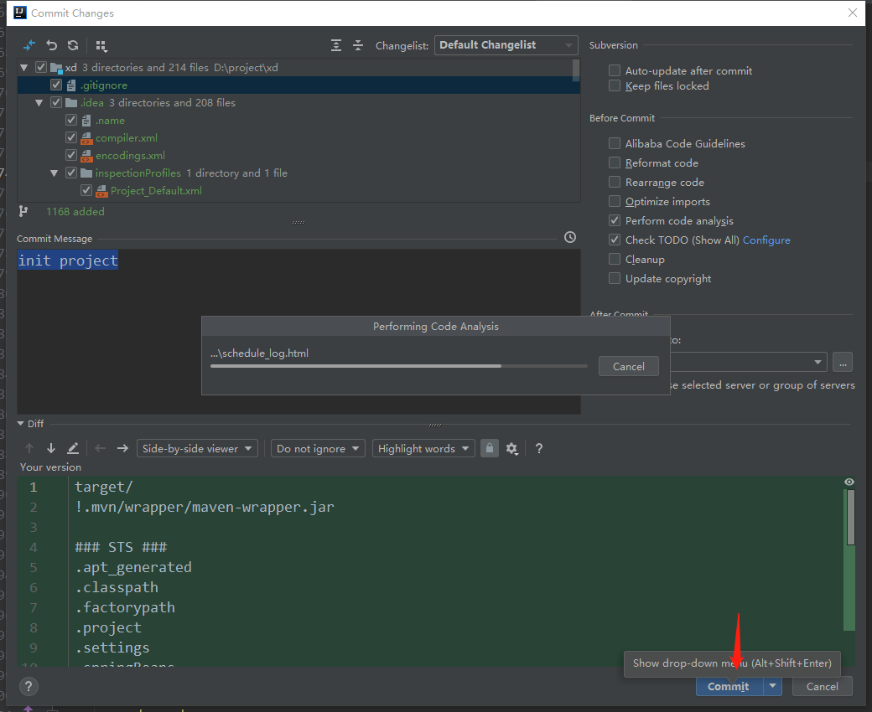This screenshot has width=872, height=712.
Task: Enable Cleanup before commit
Action: 615,260
